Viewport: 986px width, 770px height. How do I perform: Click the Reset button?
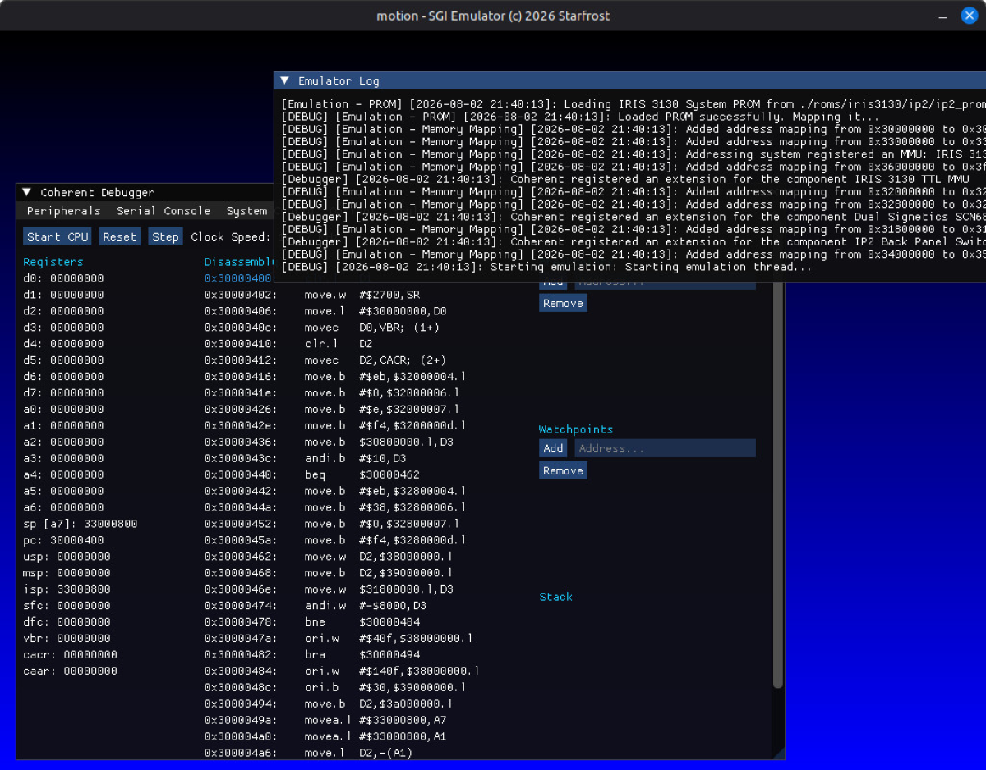click(119, 236)
